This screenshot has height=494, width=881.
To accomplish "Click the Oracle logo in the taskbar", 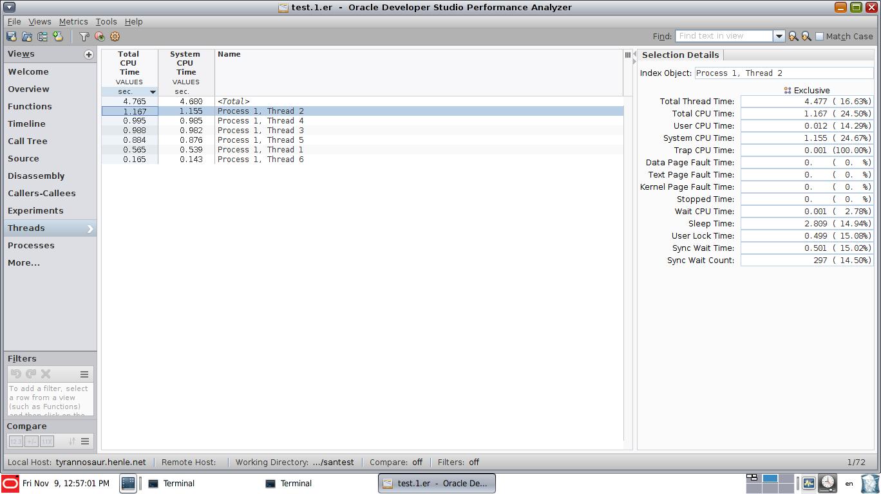I will 10,484.
